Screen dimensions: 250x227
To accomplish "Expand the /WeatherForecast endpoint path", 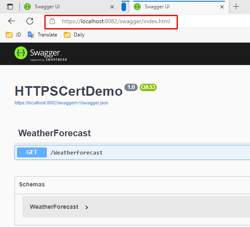I will tap(77, 152).
